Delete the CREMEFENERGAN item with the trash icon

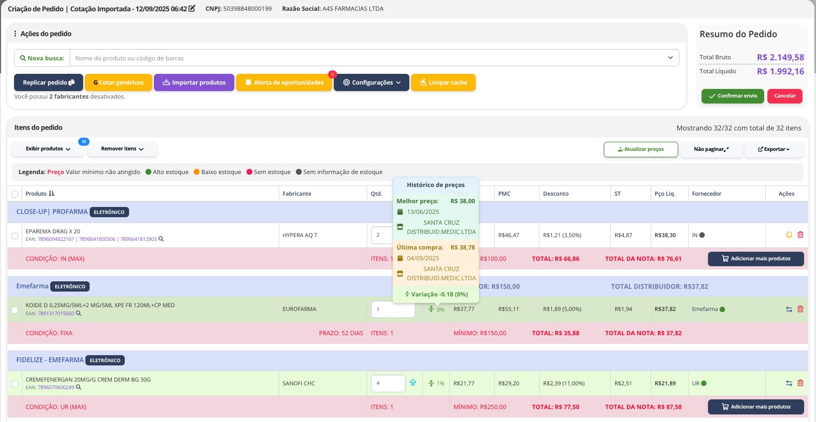[x=800, y=383]
